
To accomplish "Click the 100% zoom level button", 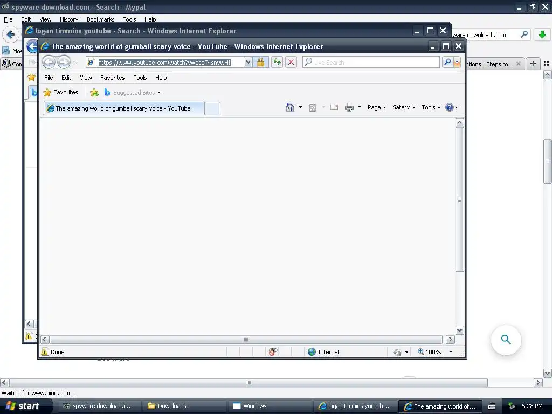I will 429,351.
